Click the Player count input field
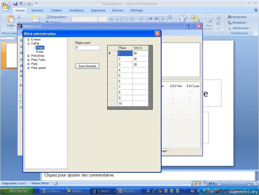259x195 pixels. (88, 47)
